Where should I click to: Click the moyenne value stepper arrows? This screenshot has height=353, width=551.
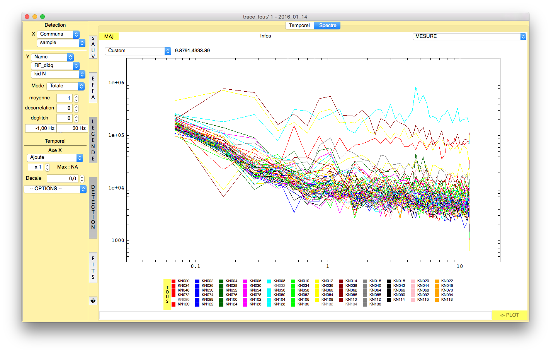(76, 98)
